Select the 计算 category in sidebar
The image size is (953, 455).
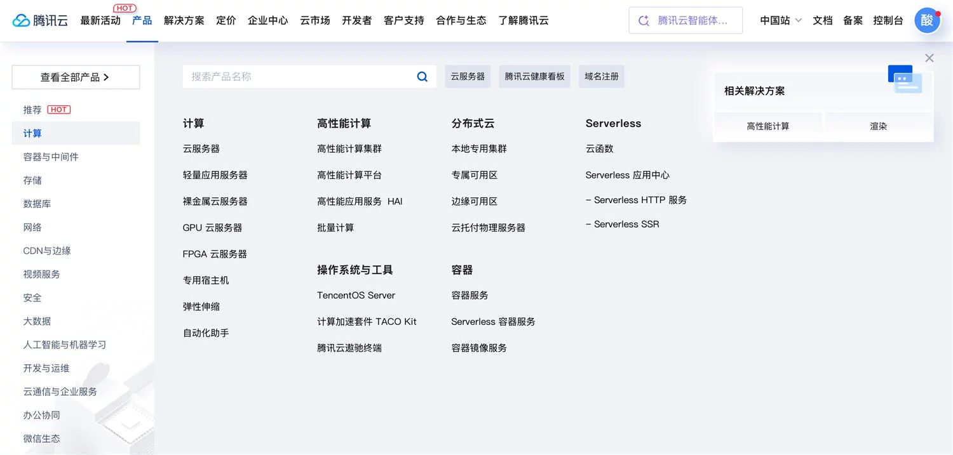coord(32,133)
